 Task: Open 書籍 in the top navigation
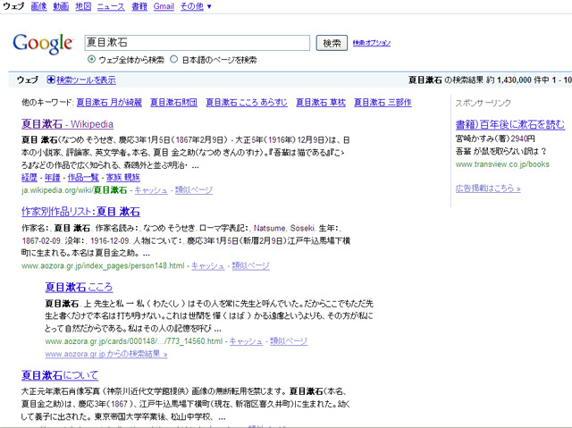click(x=139, y=6)
